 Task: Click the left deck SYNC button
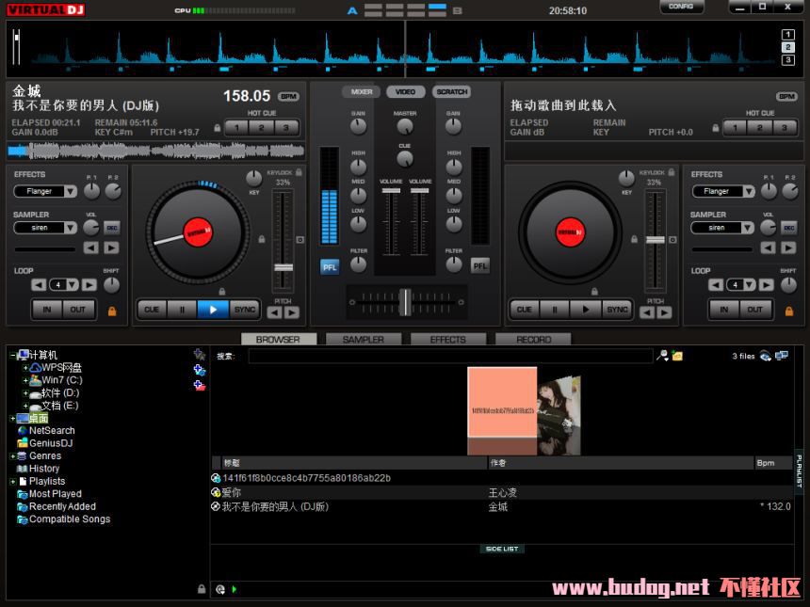click(245, 309)
